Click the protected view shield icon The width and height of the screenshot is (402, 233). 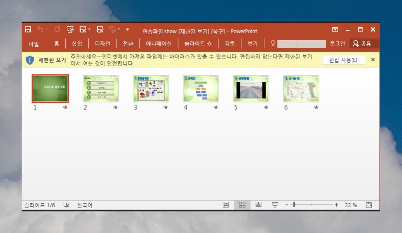coord(30,60)
